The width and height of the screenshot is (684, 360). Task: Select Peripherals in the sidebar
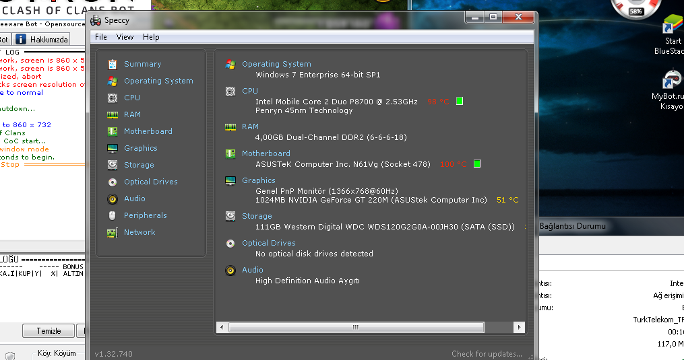(x=146, y=215)
